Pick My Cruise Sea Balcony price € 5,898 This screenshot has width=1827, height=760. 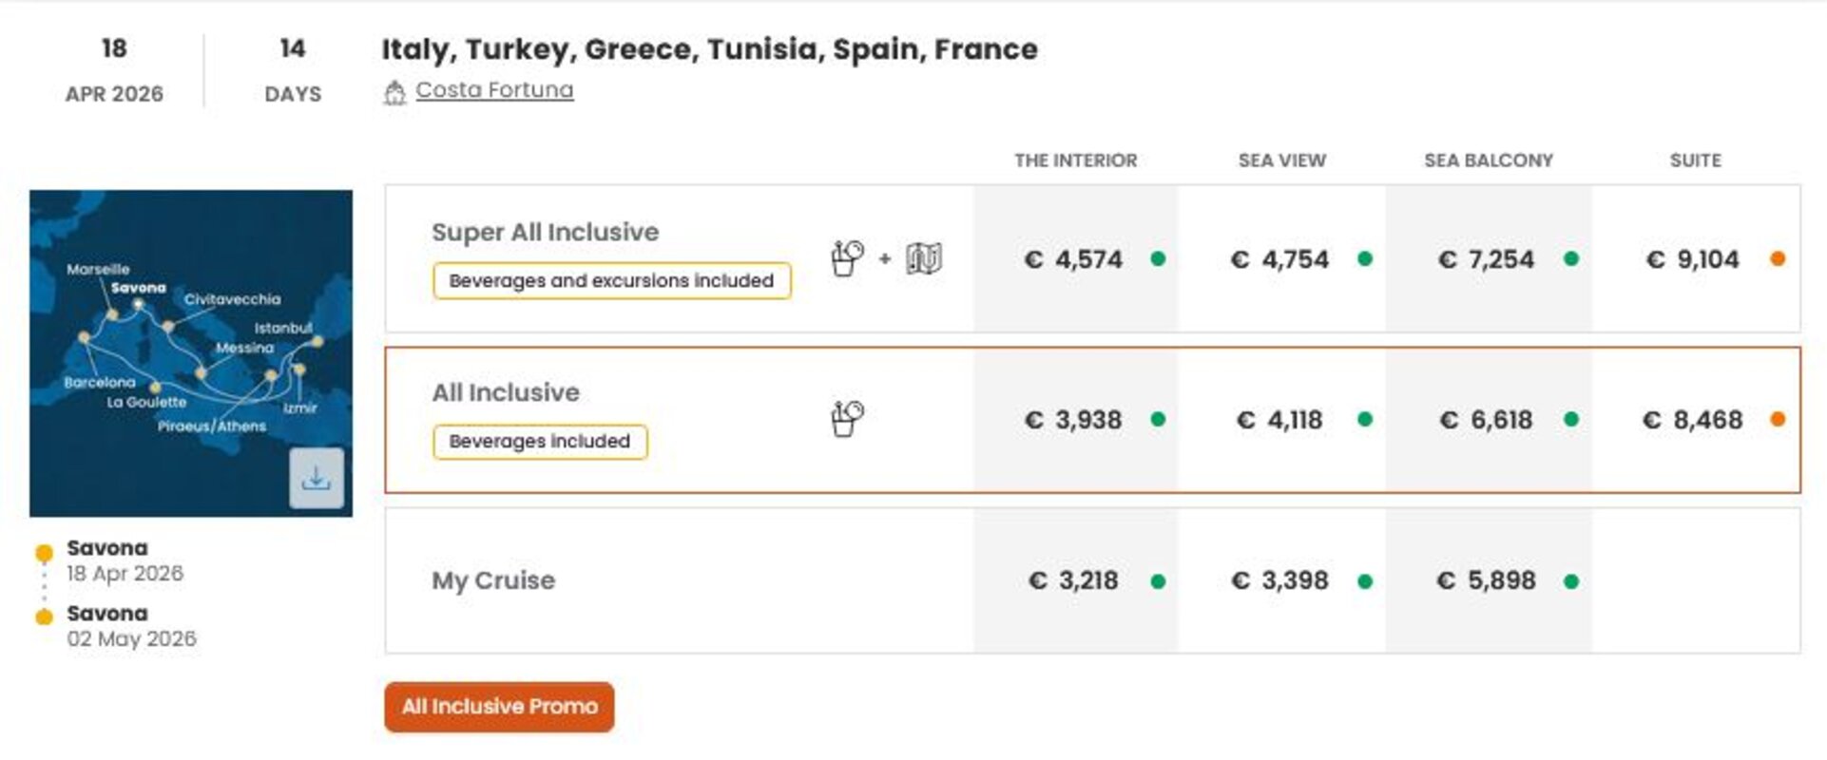(1487, 580)
